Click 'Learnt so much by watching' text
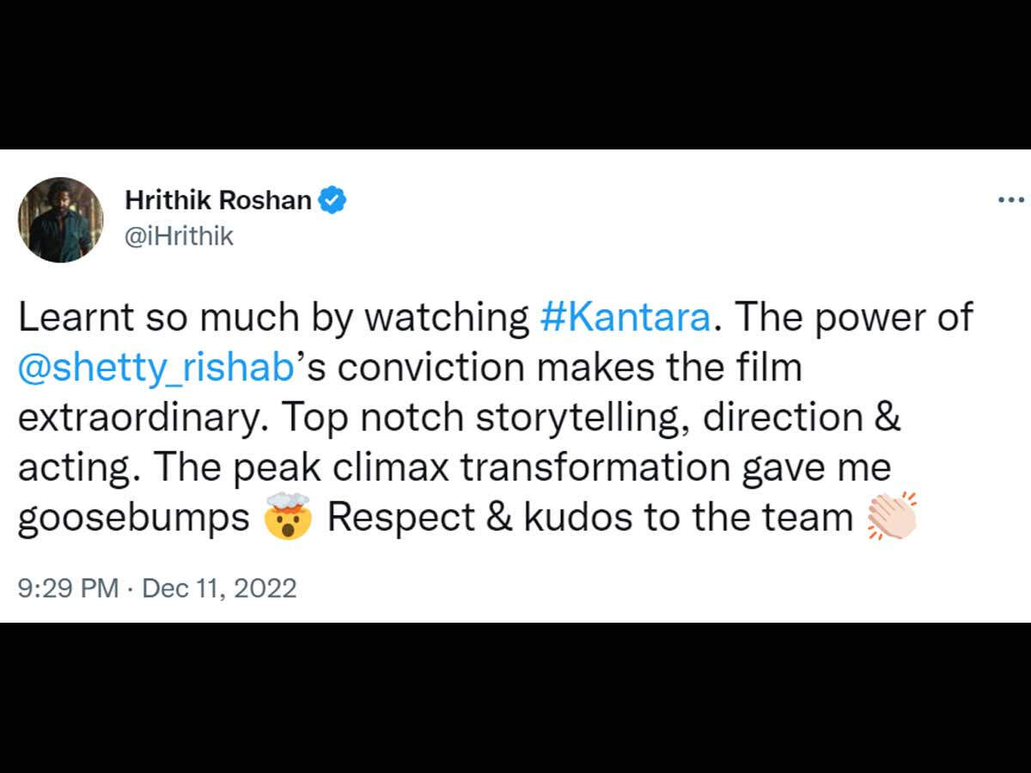The image size is (1031, 773). click(x=273, y=318)
